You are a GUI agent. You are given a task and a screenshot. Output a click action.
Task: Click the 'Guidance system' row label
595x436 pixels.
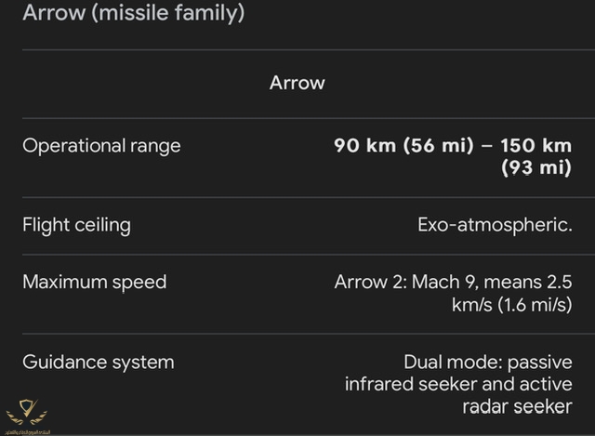click(99, 363)
